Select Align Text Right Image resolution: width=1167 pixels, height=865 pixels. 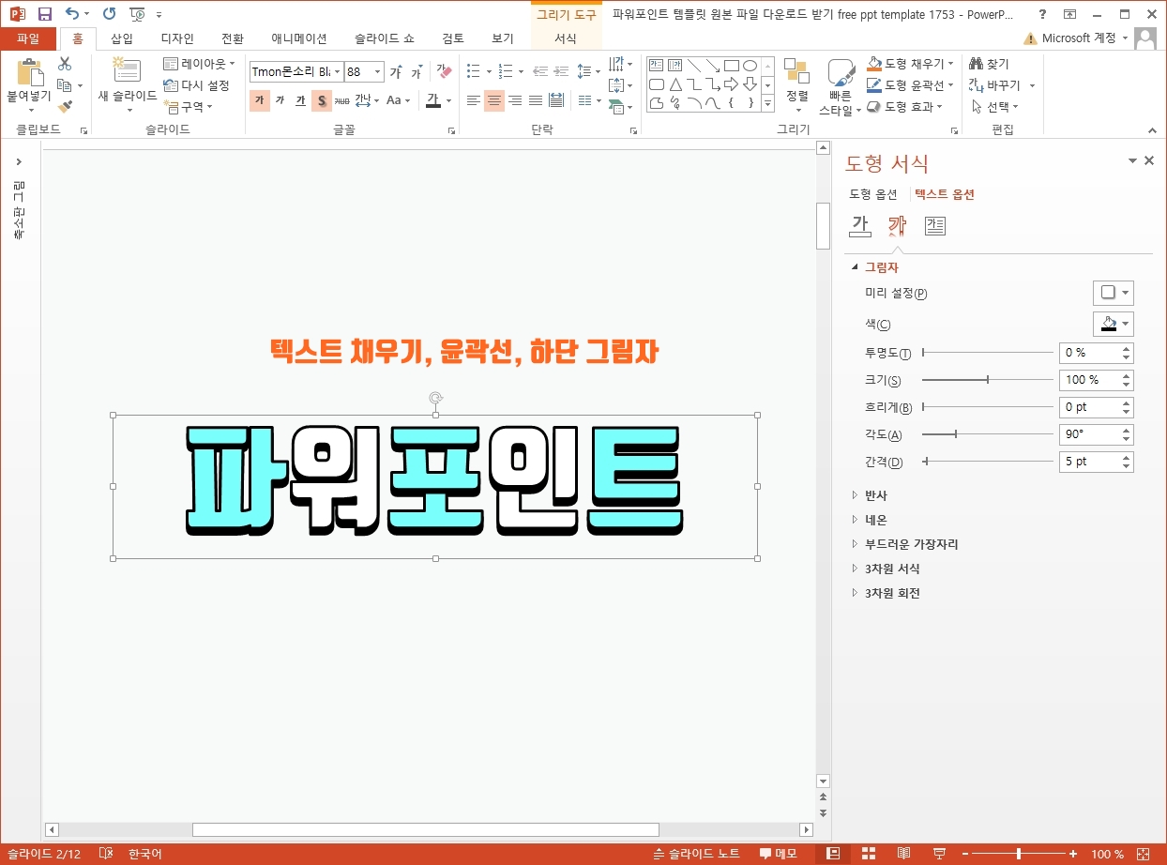click(515, 100)
